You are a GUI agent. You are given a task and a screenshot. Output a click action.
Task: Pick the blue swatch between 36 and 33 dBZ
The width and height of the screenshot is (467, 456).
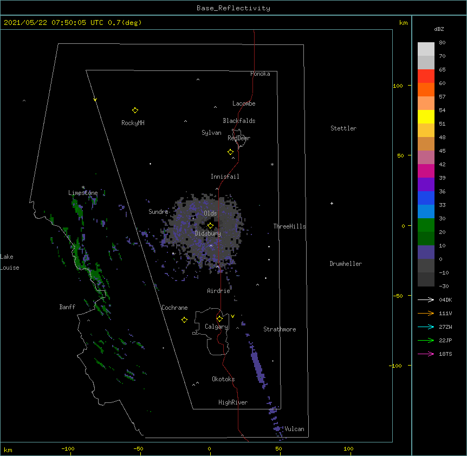click(x=426, y=198)
